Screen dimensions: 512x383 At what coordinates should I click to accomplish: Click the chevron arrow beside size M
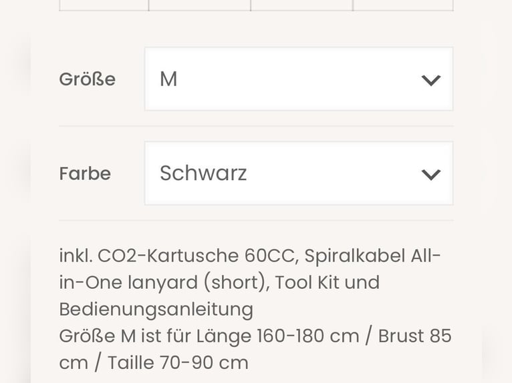[431, 80]
